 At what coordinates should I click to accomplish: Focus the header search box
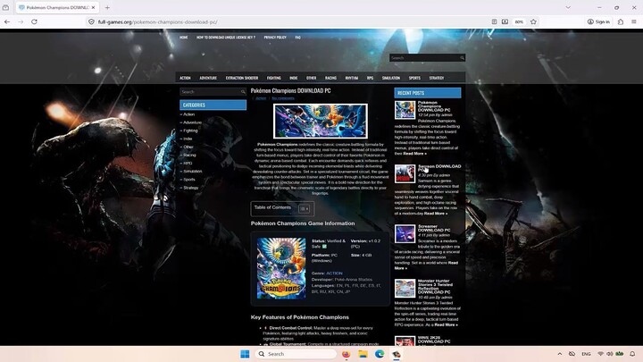coord(424,58)
